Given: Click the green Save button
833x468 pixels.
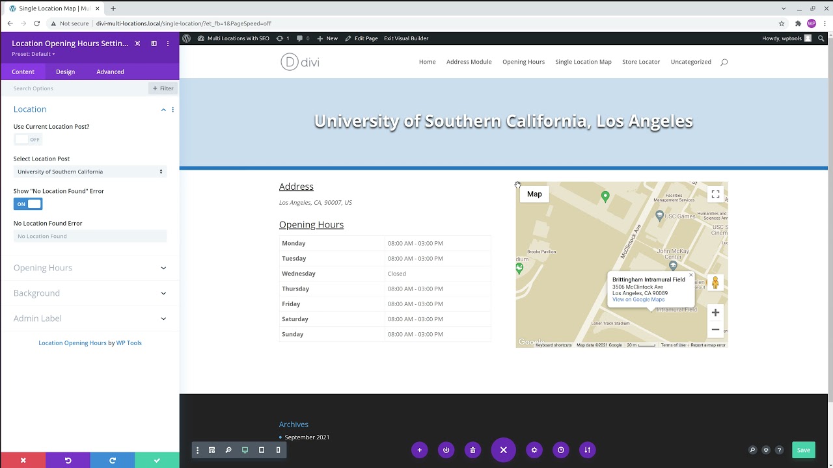Looking at the screenshot, I should pyautogui.click(x=803, y=450).
